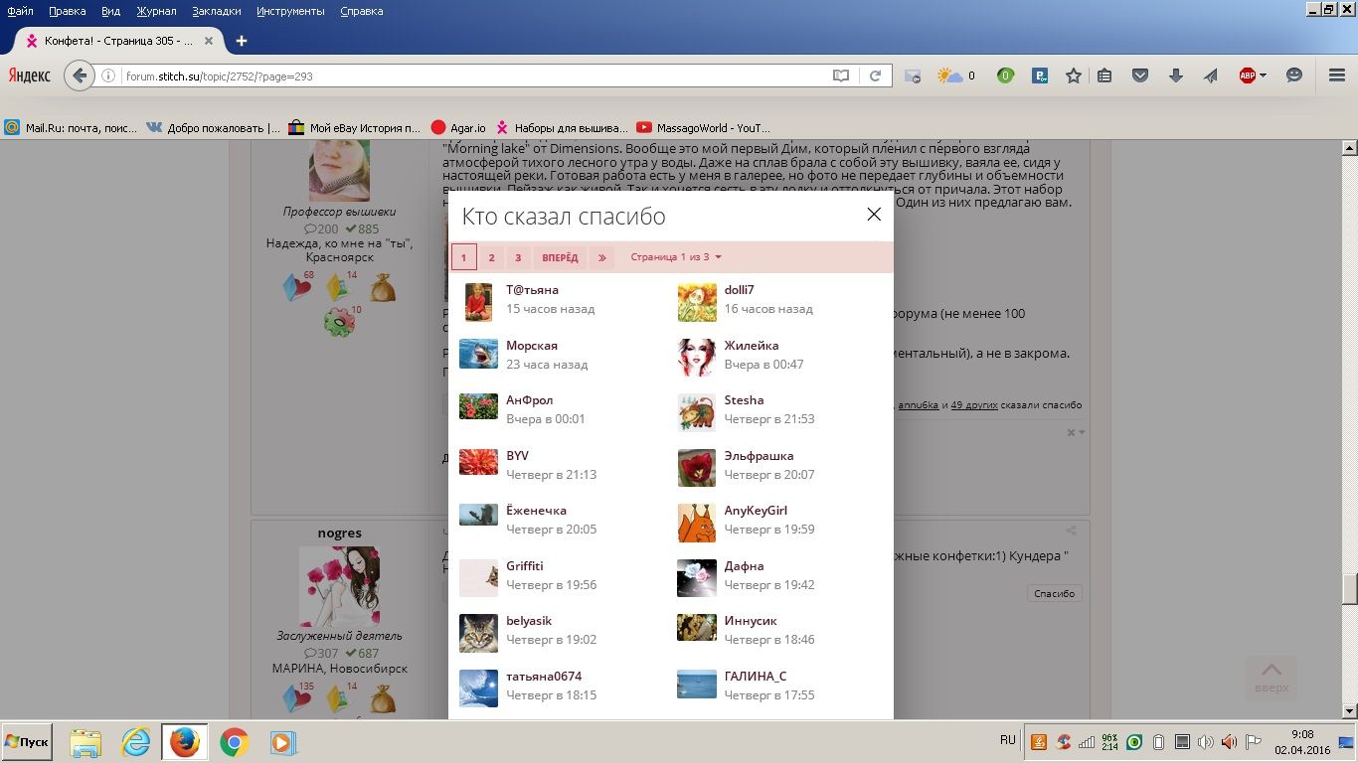Bookmark this page with star icon
Viewport: 1358px width, 763px height.
1074,76
